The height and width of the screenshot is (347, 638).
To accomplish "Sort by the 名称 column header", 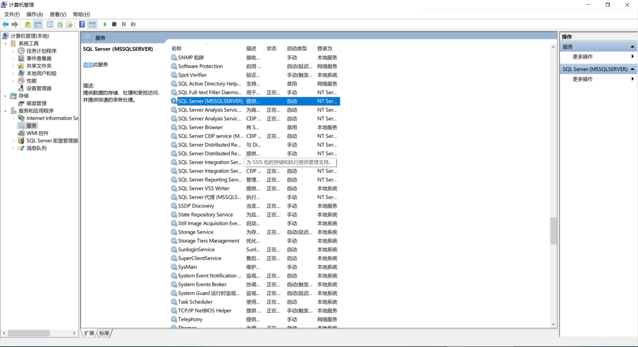I will coord(206,48).
